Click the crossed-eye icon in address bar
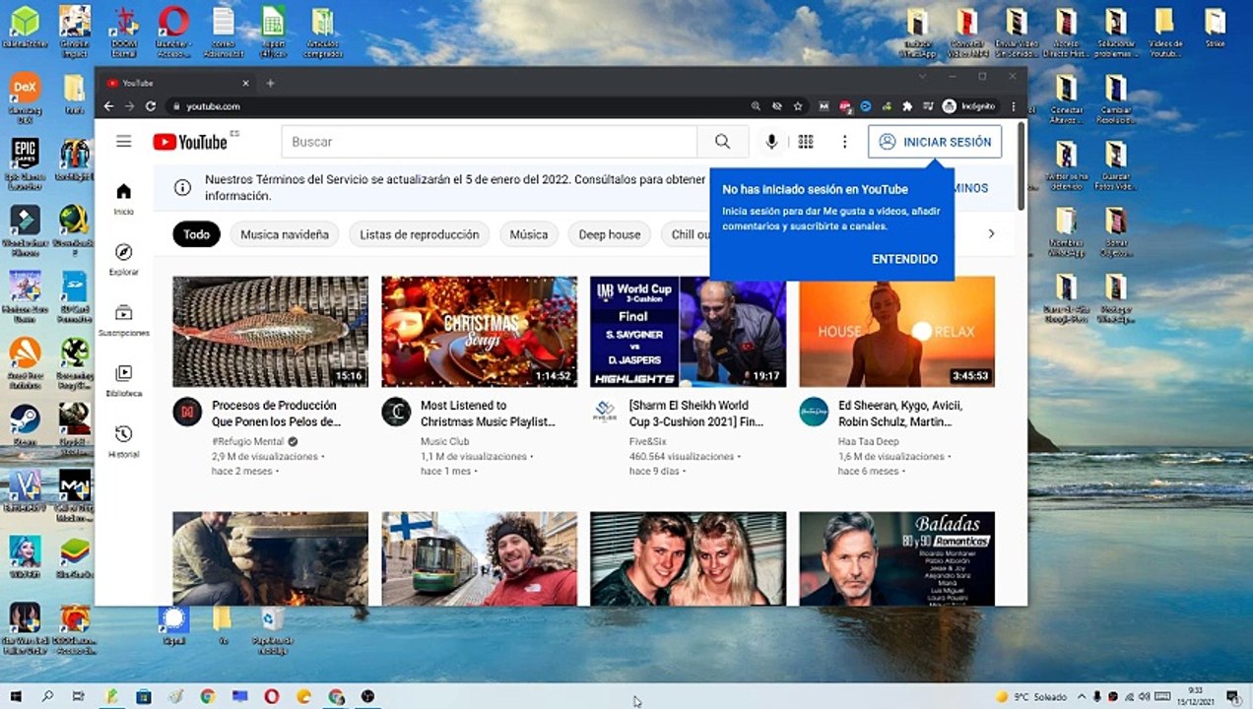This screenshot has height=709, width=1253. (x=776, y=106)
